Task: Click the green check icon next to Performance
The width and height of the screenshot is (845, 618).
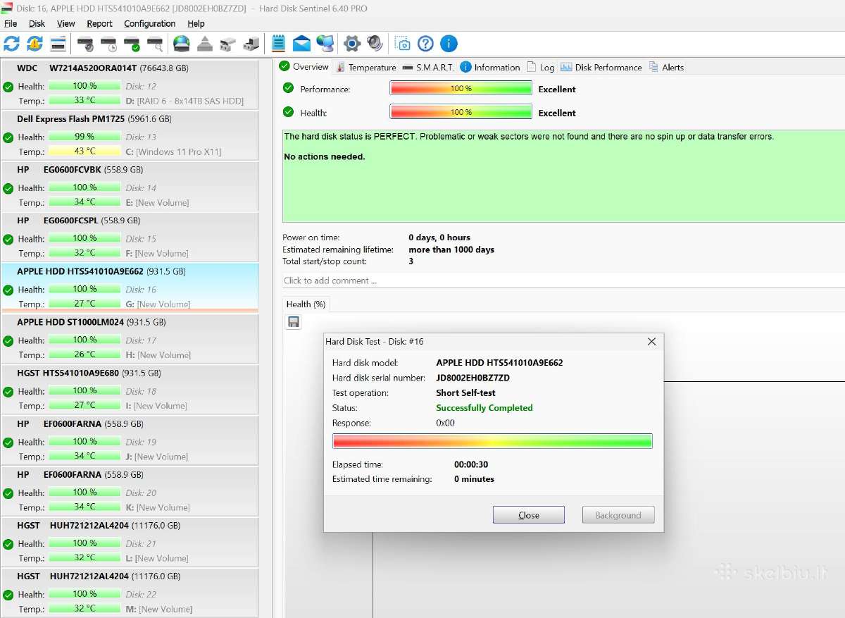Action: (288, 88)
